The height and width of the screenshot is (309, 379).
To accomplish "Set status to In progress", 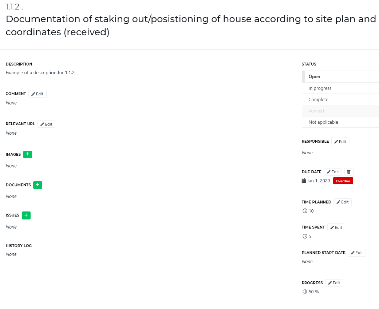I will tap(340, 88).
